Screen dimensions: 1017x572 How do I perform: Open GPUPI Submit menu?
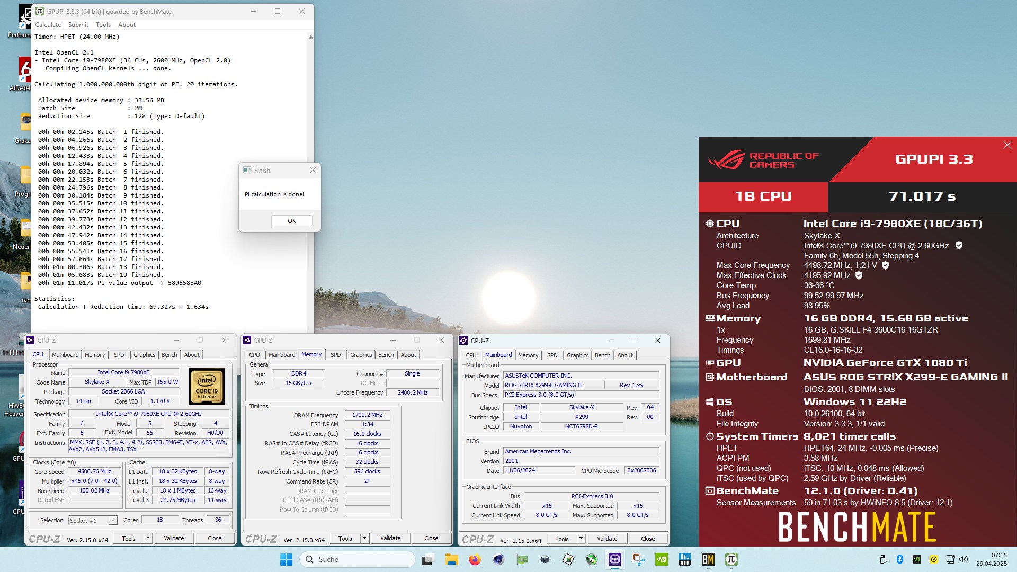(x=78, y=25)
